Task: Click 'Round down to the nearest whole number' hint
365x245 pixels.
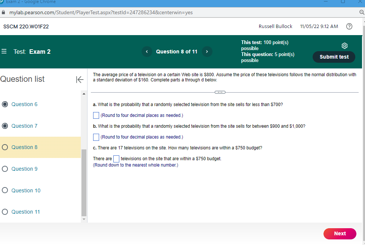Action: [x=135, y=165]
